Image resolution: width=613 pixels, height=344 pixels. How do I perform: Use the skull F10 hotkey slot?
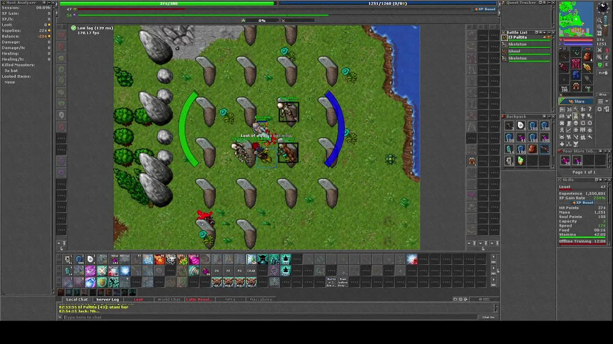(171, 259)
